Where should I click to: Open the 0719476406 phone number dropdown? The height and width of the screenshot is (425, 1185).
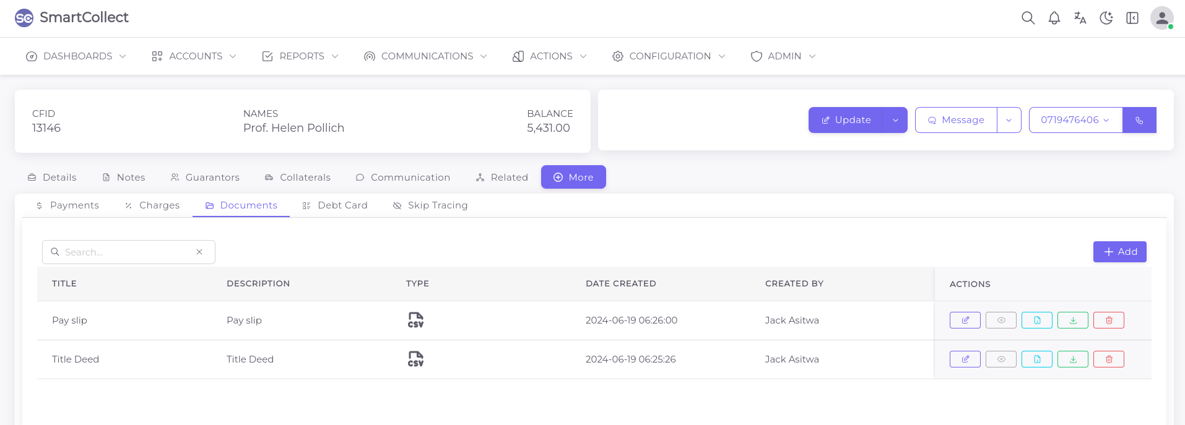point(1075,120)
